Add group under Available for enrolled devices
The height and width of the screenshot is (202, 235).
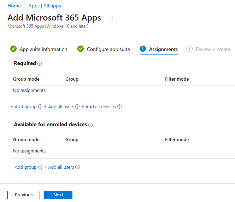point(24,167)
